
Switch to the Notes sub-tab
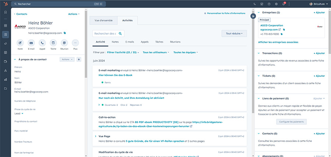[115, 42]
